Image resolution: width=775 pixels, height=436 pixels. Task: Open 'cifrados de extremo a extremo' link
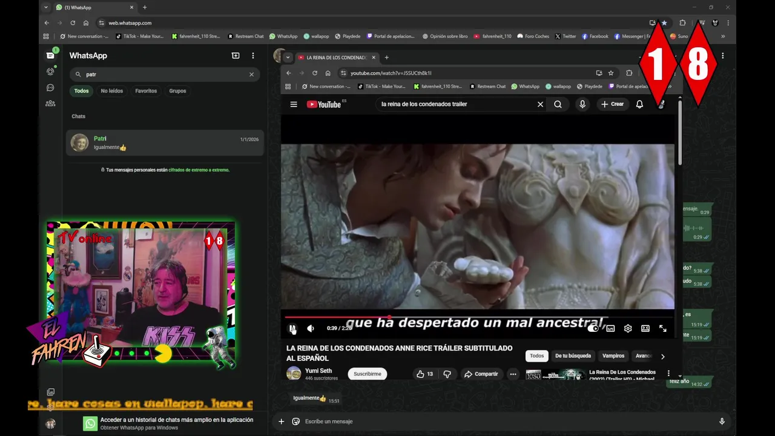pyautogui.click(x=199, y=170)
